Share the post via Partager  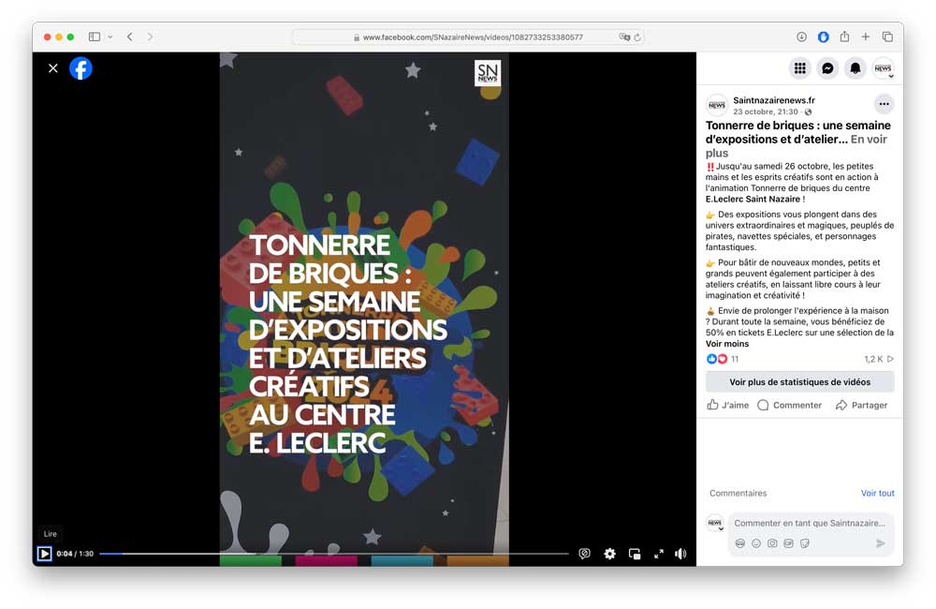pos(861,405)
